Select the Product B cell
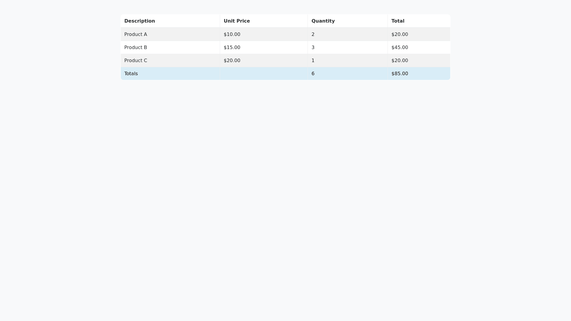 [x=136, y=48]
